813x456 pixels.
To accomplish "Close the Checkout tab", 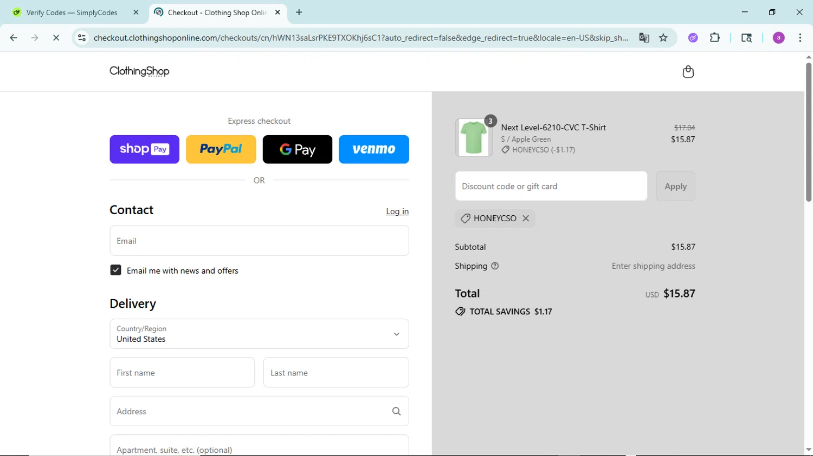I will pos(278,12).
